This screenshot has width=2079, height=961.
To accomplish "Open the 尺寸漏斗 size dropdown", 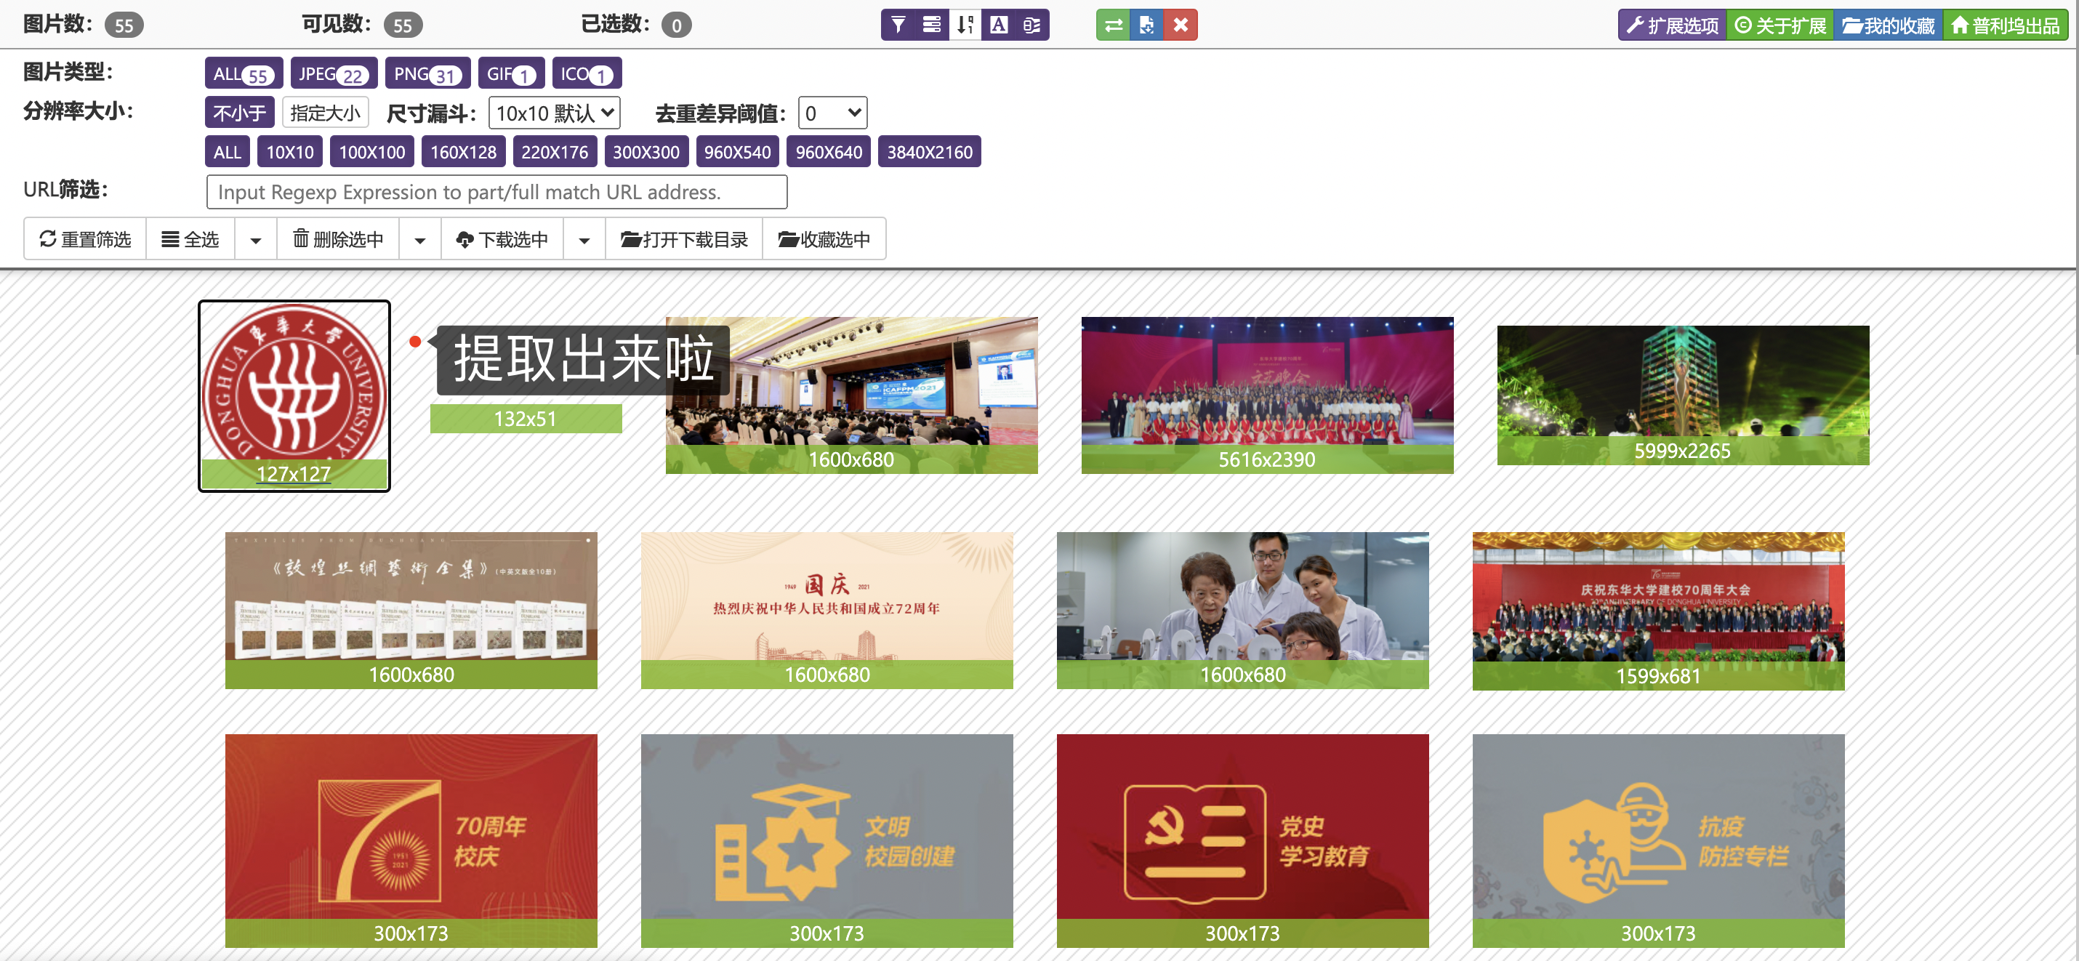I will pos(555,112).
